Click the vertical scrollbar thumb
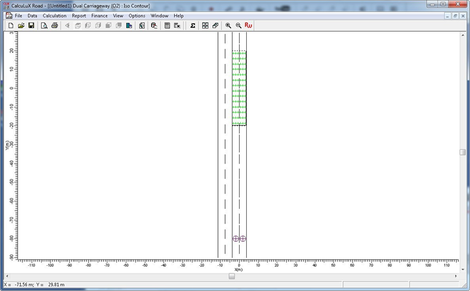Viewport: 470px width, 291px height. click(462, 153)
